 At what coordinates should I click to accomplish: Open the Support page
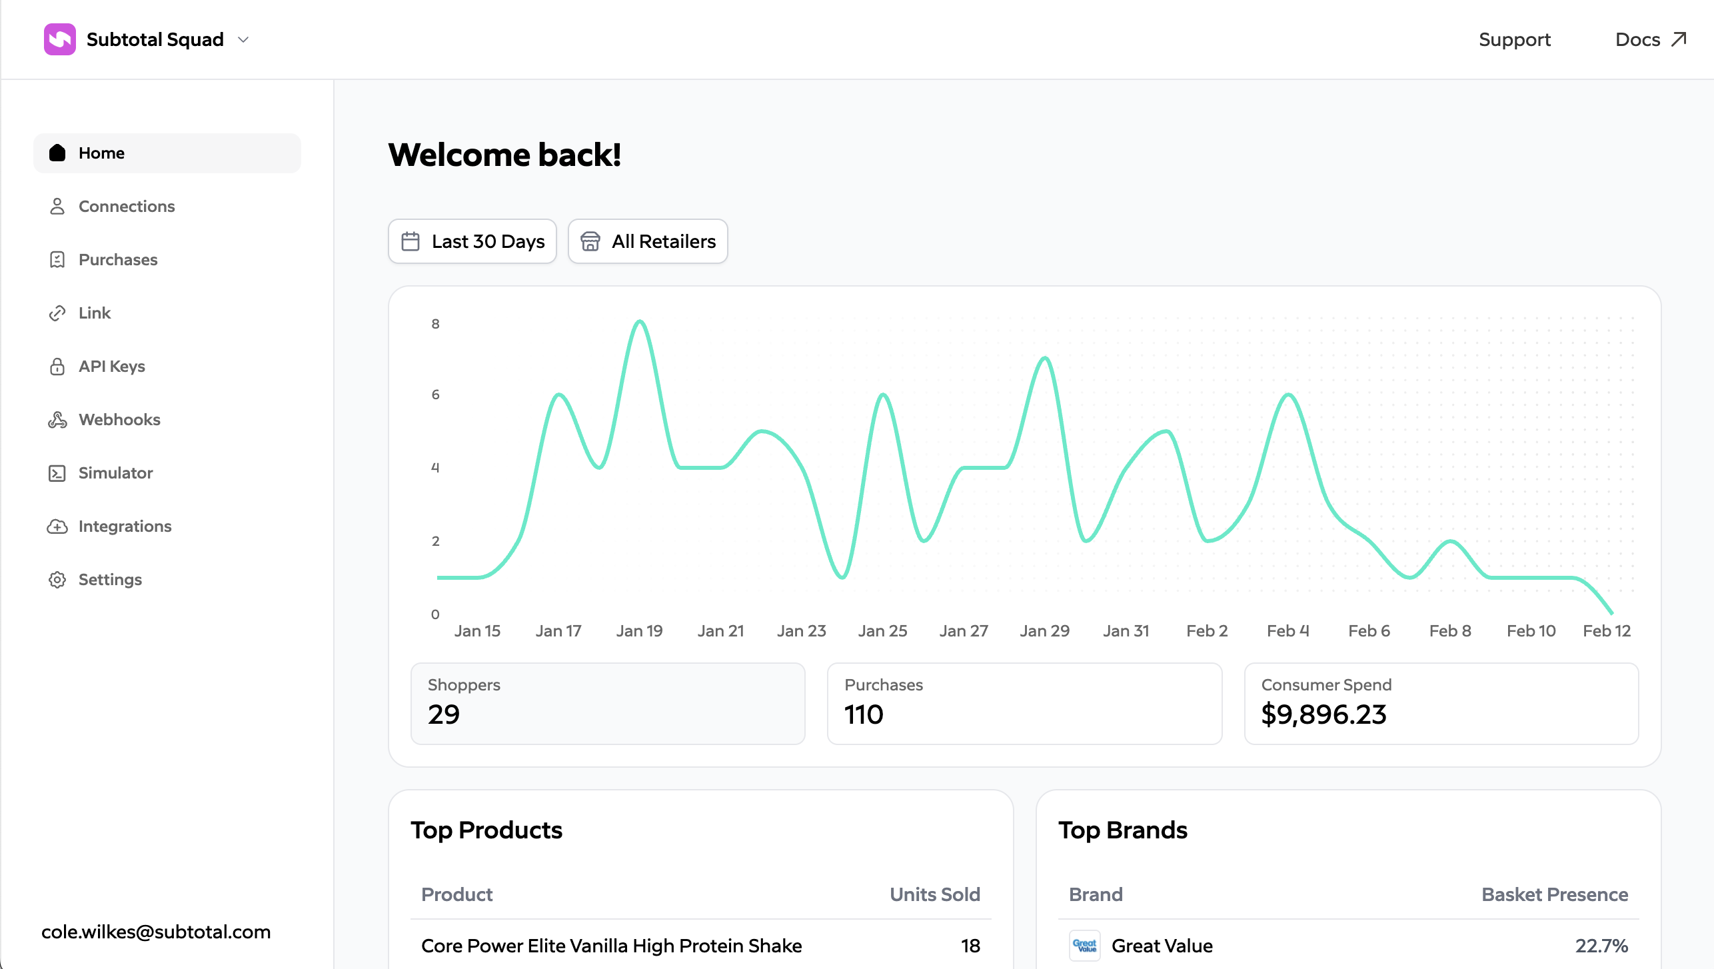click(1514, 39)
